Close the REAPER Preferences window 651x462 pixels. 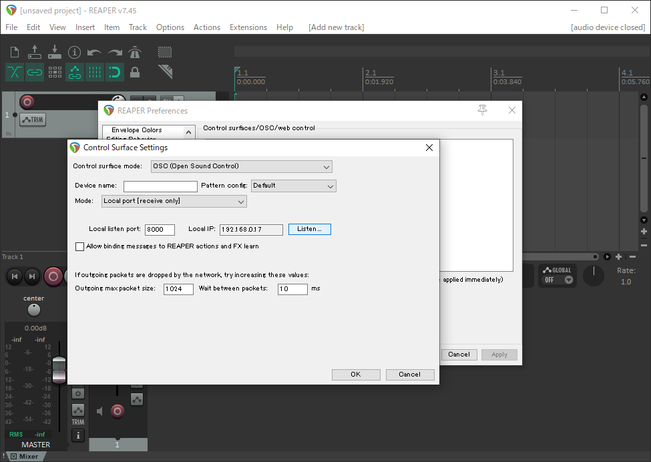[x=512, y=110]
